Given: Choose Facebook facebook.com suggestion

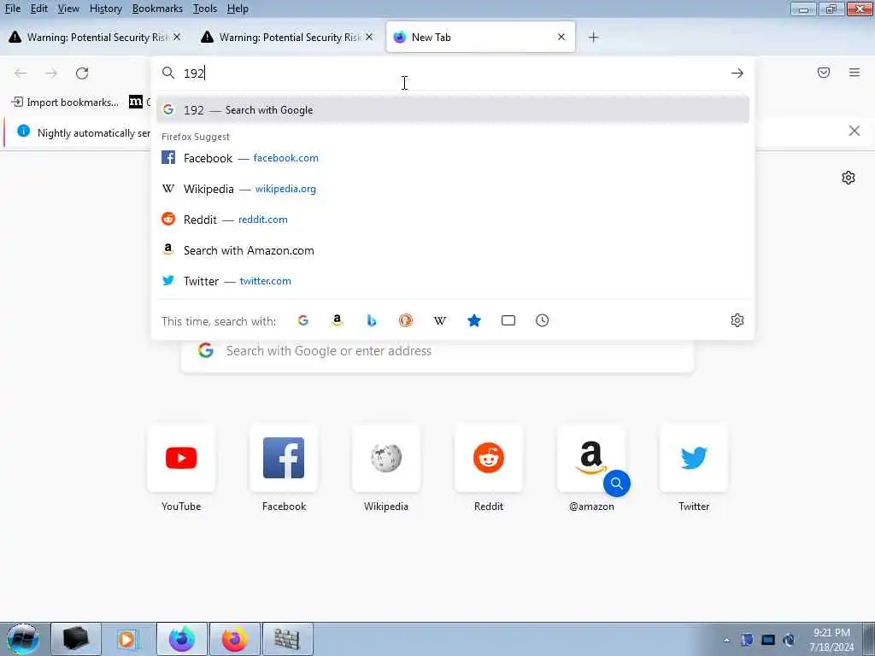Looking at the screenshot, I should 453,158.
